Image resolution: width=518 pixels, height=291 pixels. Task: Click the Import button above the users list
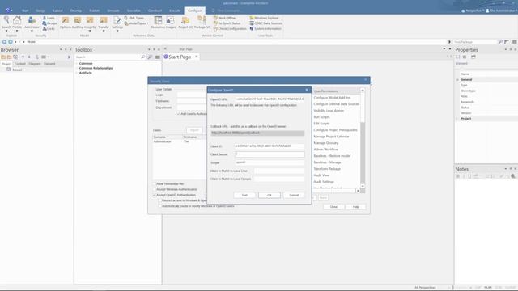tap(194, 130)
